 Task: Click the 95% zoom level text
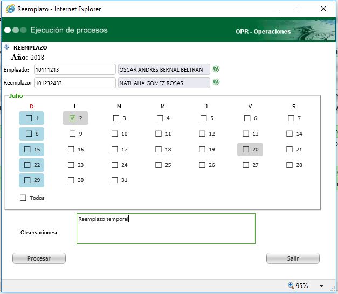click(x=302, y=285)
